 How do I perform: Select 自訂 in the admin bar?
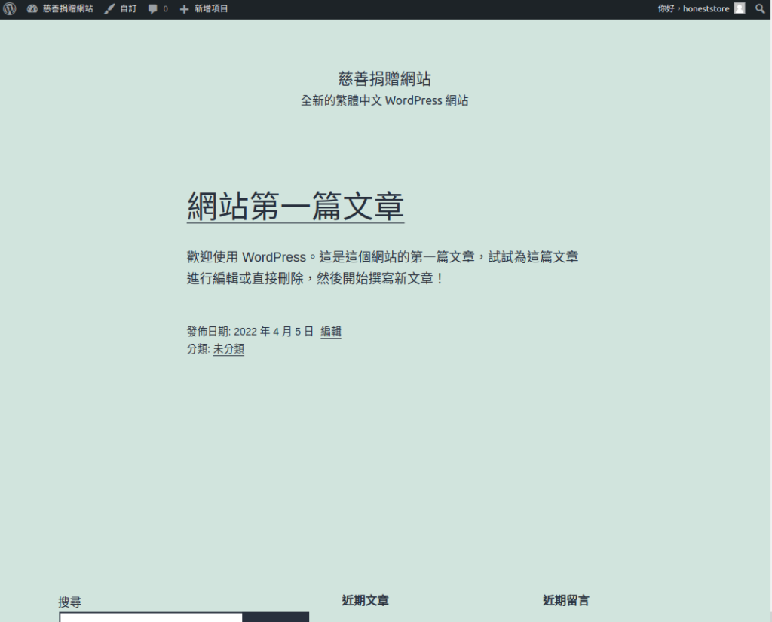128,9
